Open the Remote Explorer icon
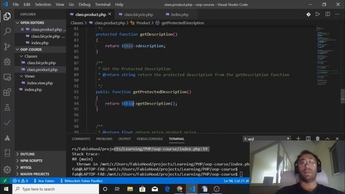345x194 pixels. pos(7,77)
